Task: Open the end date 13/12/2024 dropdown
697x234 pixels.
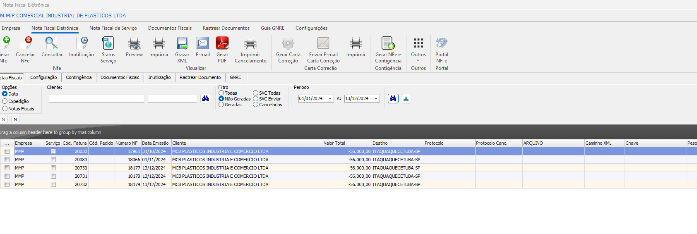Action: point(376,99)
